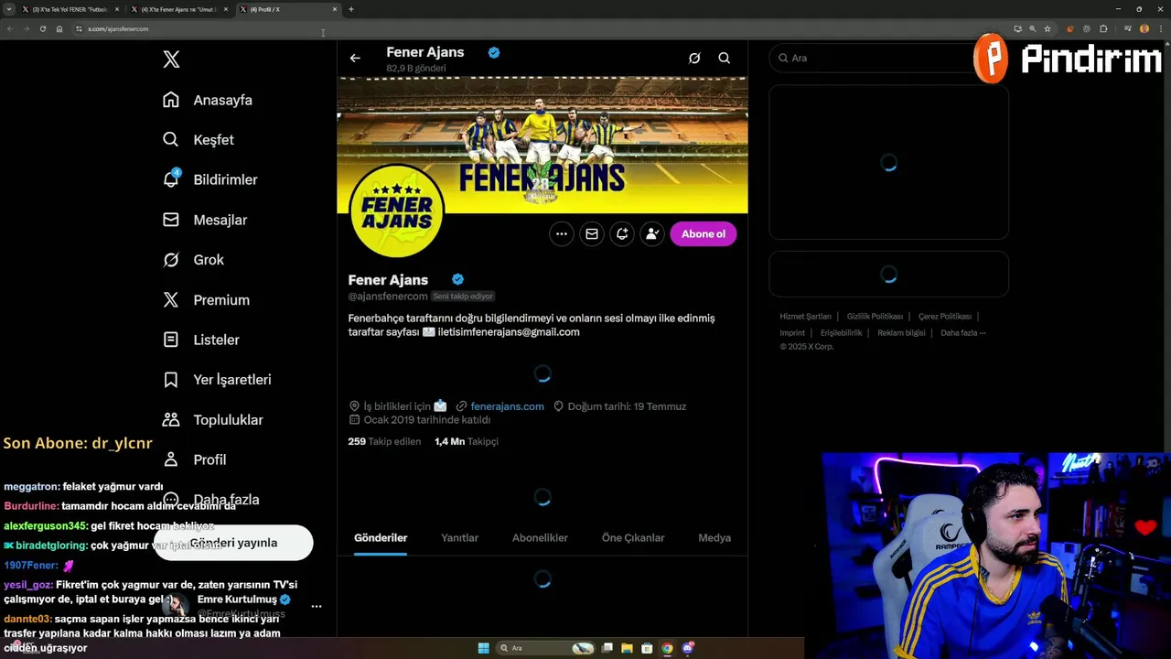Open the Chrome profile avatar
Screen dimensions: 1171x659
pyautogui.click(x=1144, y=28)
